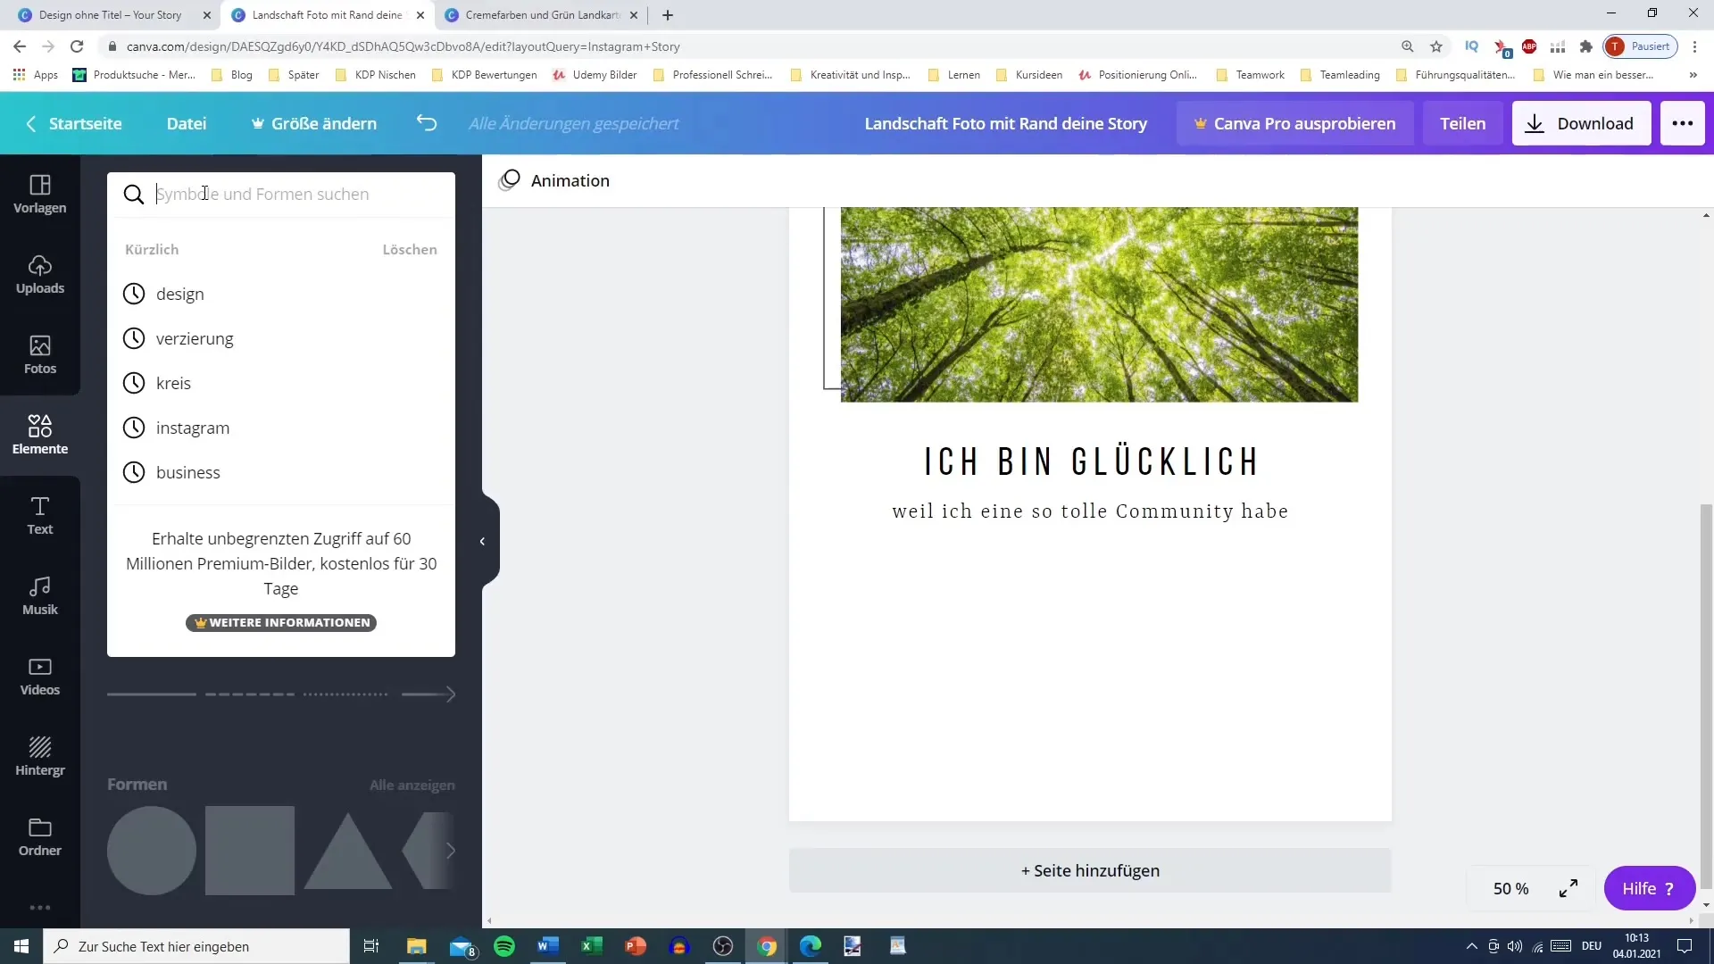Switch to Cremefarben und Grün tab

(542, 15)
